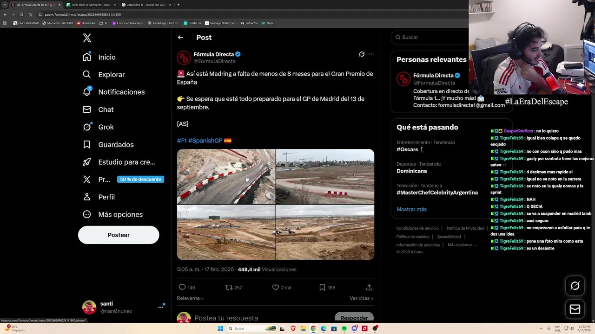The image size is (595, 334).
Task: Open the floating messages envelope button
Action: pyautogui.click(x=575, y=309)
